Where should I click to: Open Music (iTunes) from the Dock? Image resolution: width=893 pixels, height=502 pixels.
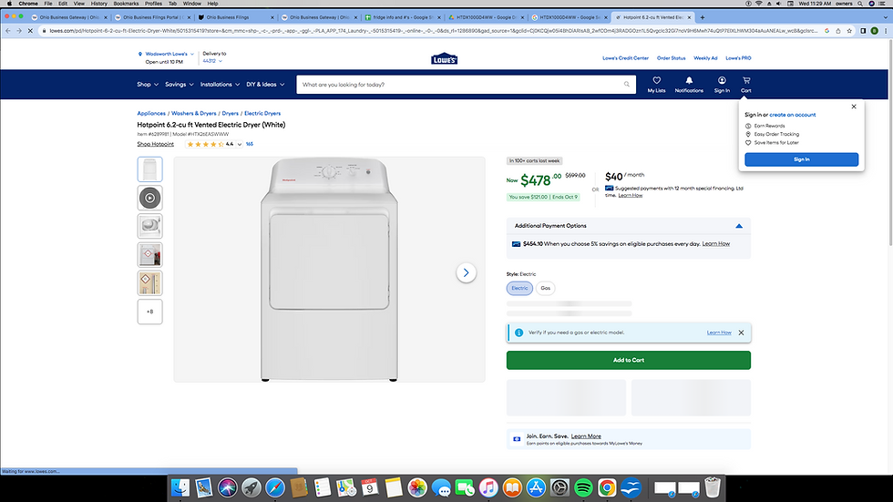(488, 487)
